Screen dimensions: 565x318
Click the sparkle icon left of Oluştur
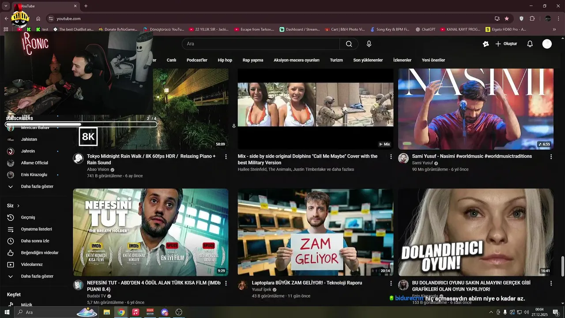486,44
